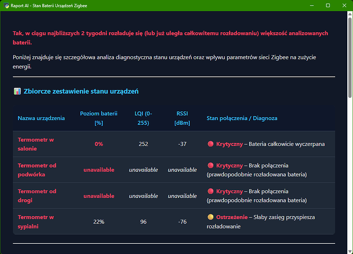The width and height of the screenshot is (353, 254).
Task: Click the 22% battery level value
Action: point(99,222)
